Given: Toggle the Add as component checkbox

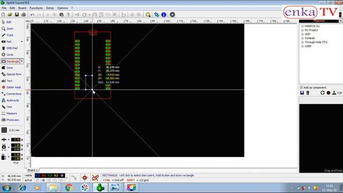Looking at the screenshot, I should (301, 87).
